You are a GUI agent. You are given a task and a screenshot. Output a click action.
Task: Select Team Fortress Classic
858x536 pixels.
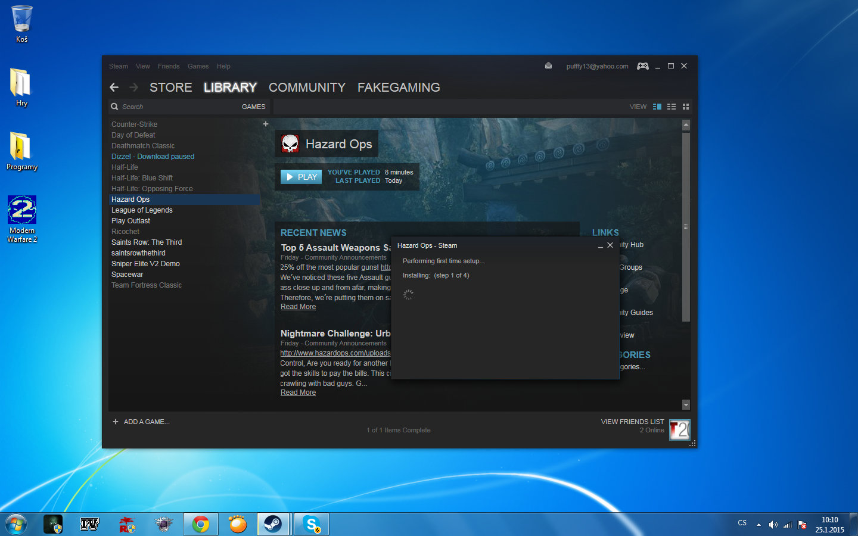click(147, 285)
